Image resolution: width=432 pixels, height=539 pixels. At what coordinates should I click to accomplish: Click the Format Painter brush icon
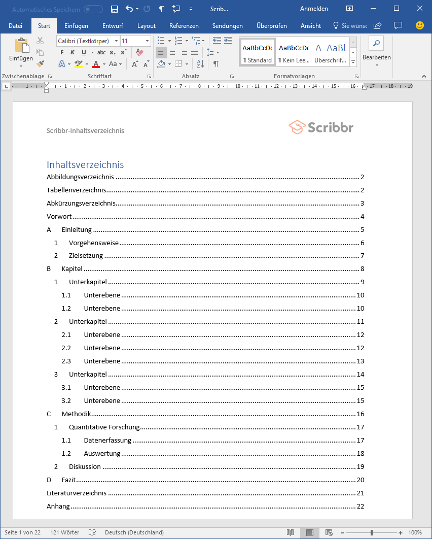tap(40, 64)
